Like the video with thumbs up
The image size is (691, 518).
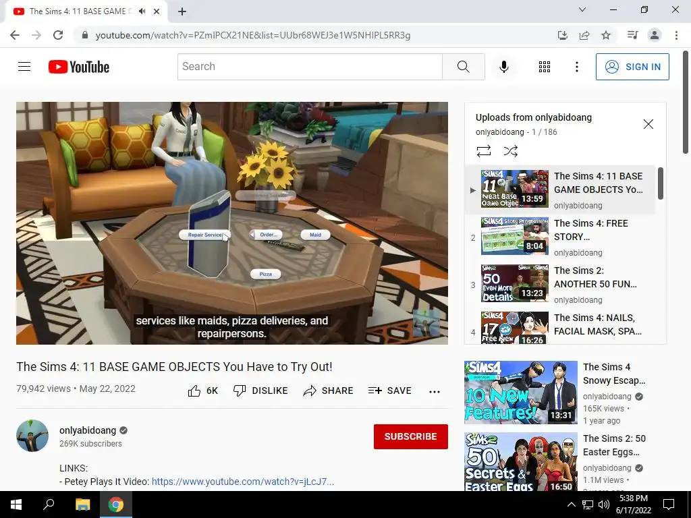click(x=202, y=391)
